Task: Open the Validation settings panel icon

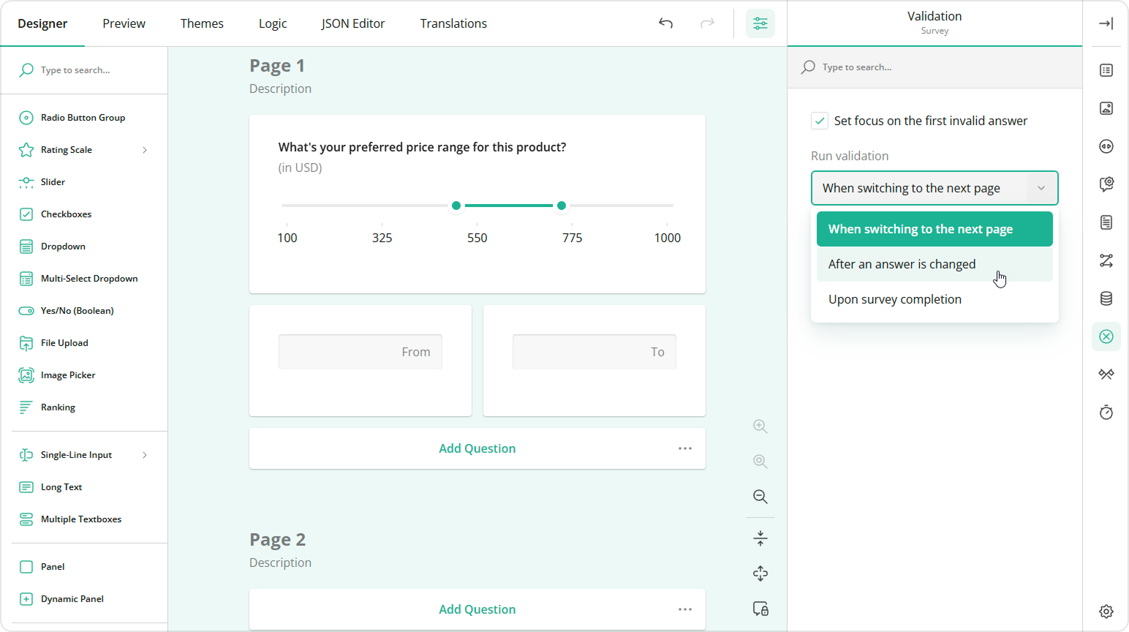Action: click(x=1106, y=336)
